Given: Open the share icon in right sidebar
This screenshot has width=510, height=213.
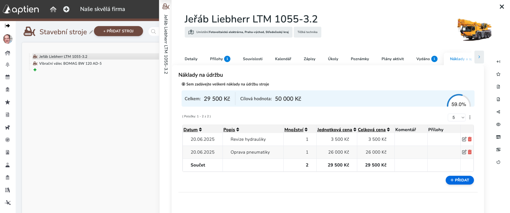Looking at the screenshot, I should [498, 112].
